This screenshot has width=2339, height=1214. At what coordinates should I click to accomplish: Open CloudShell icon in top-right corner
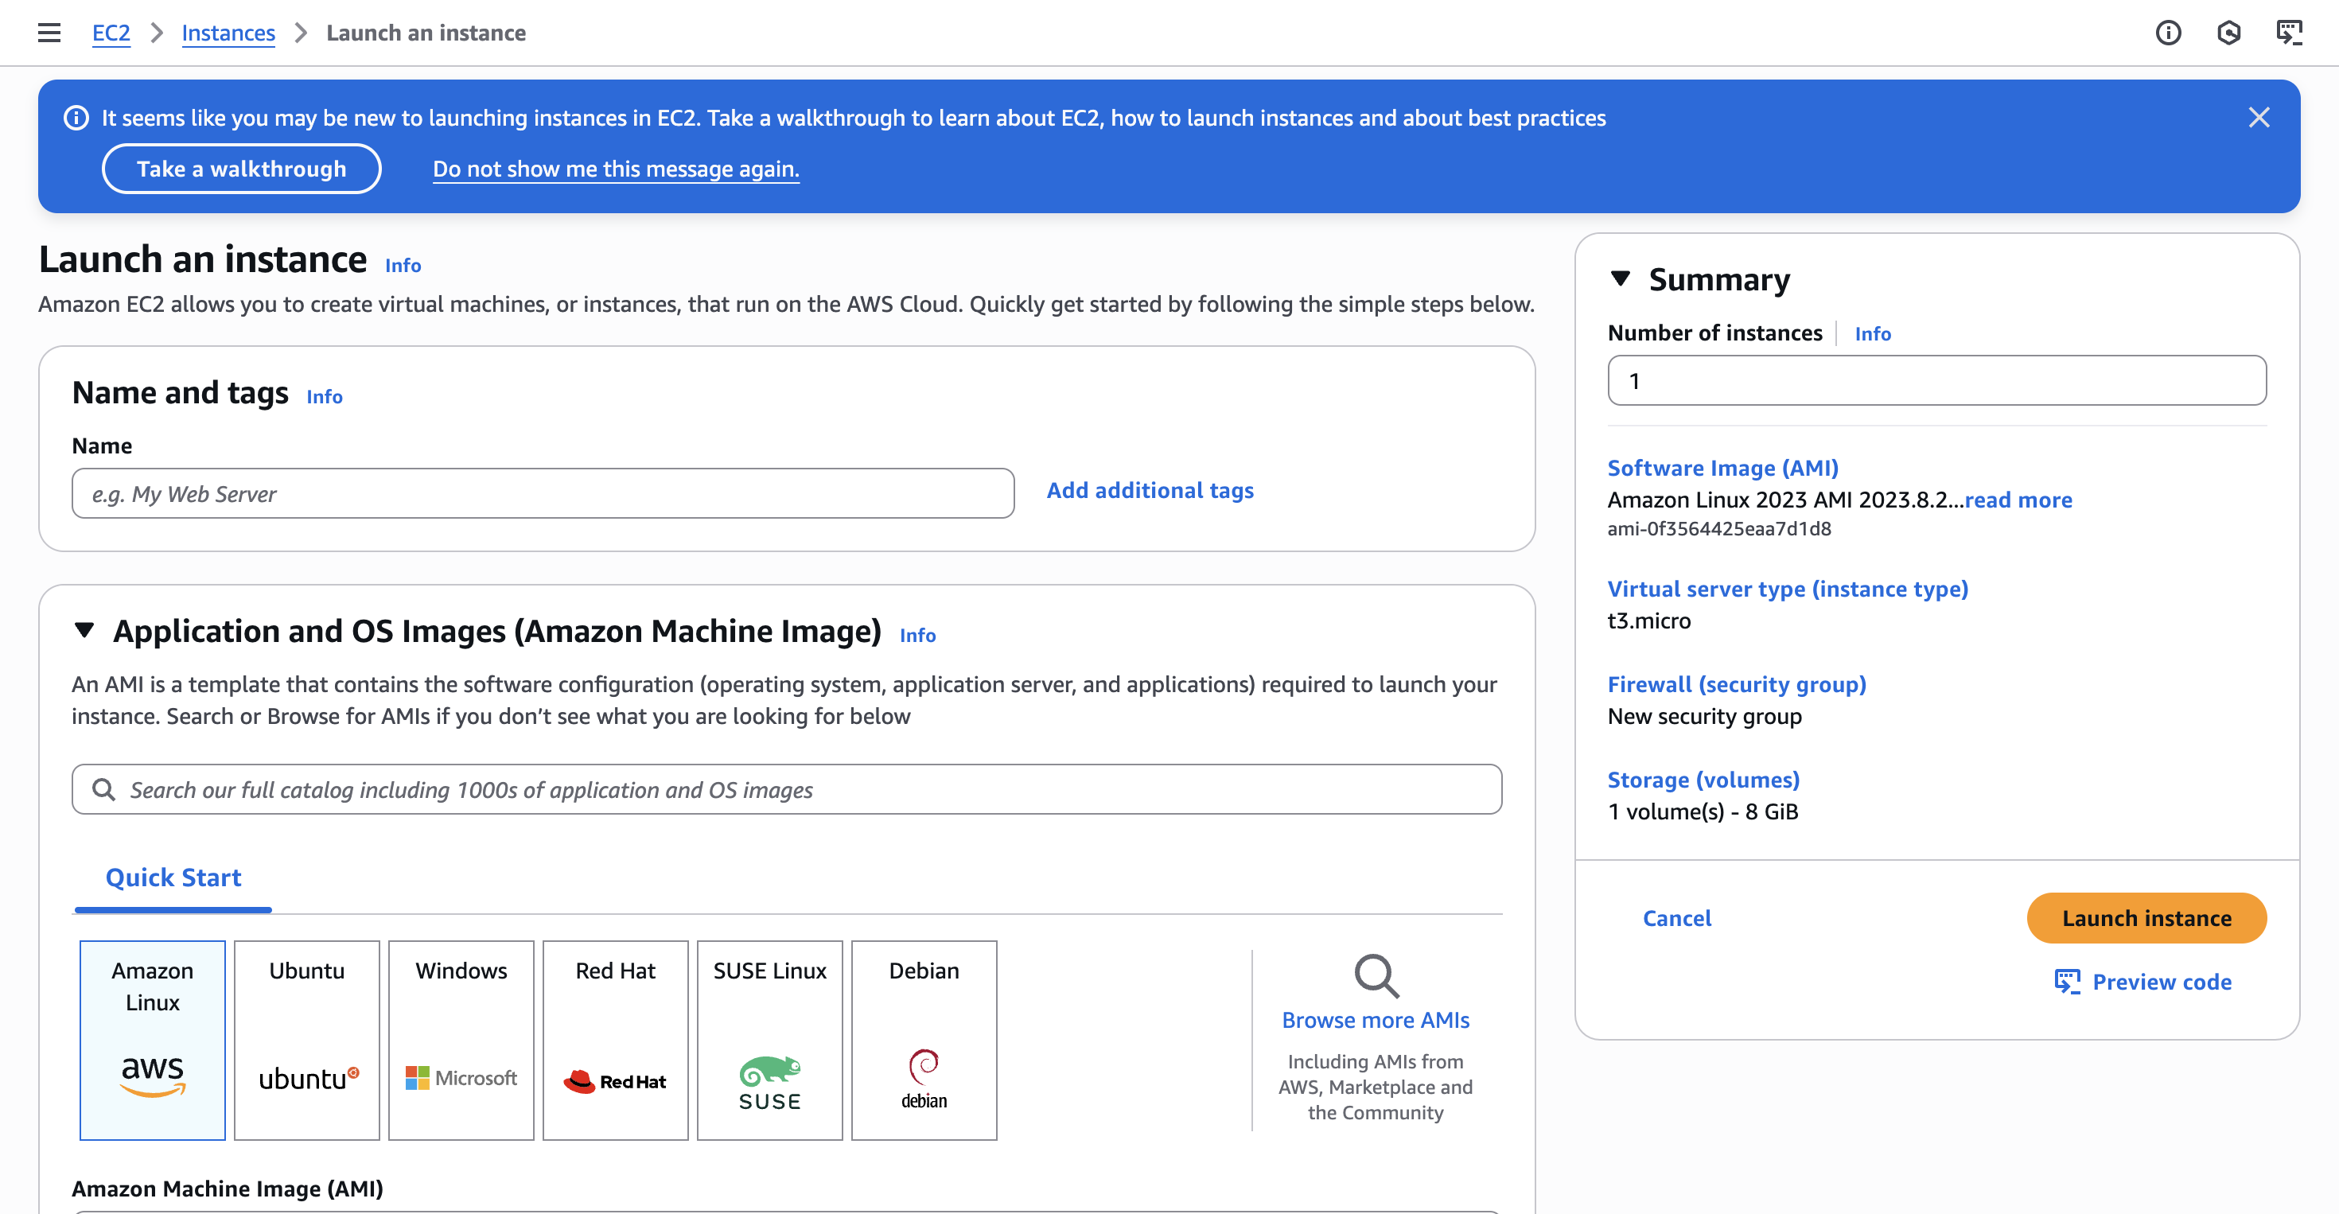[x=2288, y=33]
